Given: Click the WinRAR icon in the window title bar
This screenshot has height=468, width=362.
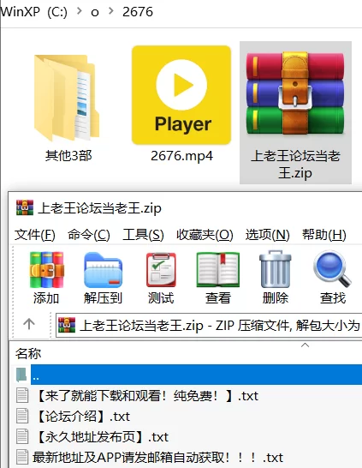Looking at the screenshot, I should [25, 207].
